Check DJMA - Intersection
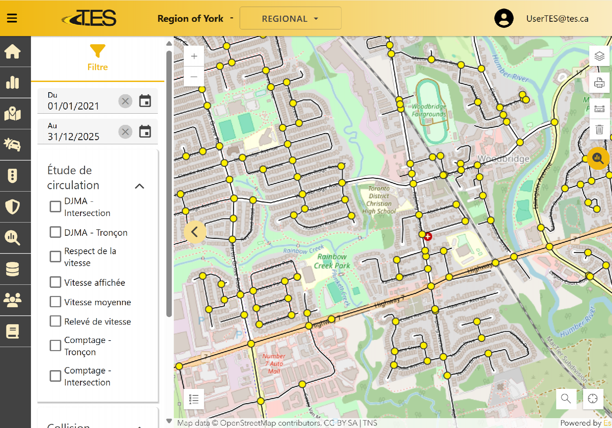Screen dimensions: 612x428 click(55, 207)
